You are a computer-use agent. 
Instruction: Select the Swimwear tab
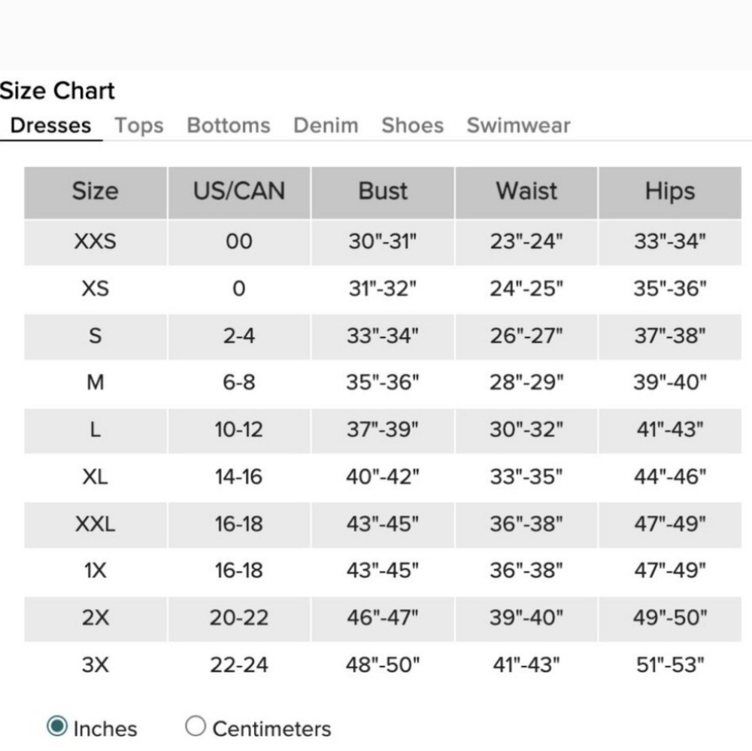[x=518, y=125]
